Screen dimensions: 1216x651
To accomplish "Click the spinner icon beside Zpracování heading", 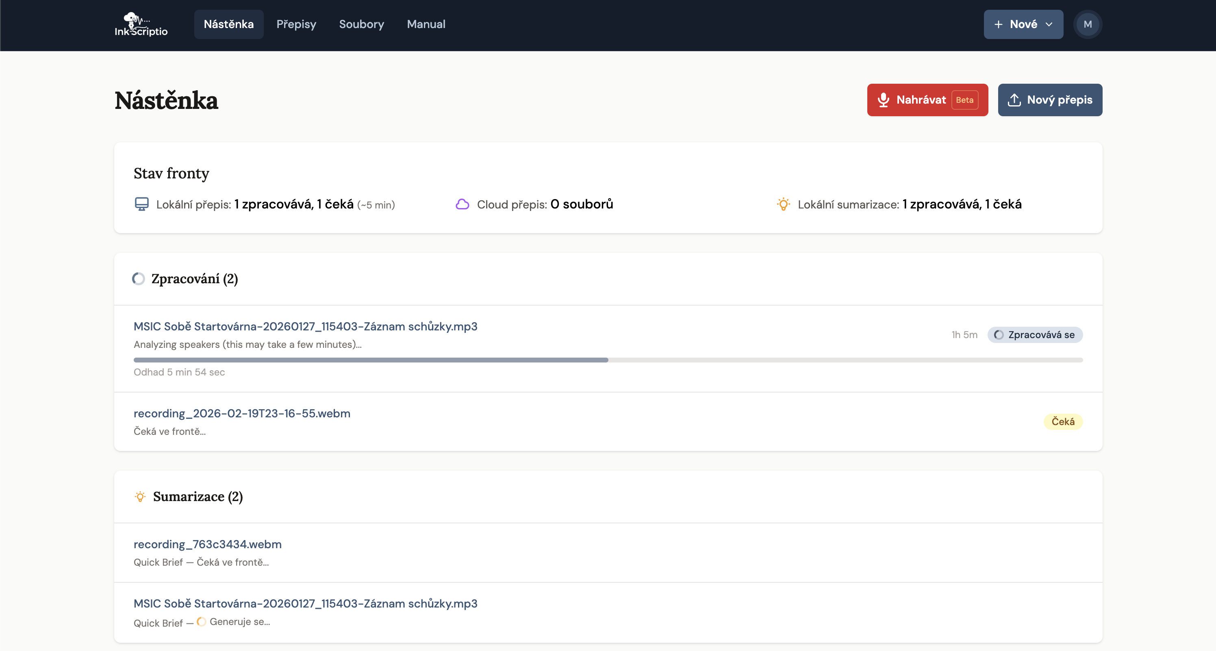I will (138, 278).
